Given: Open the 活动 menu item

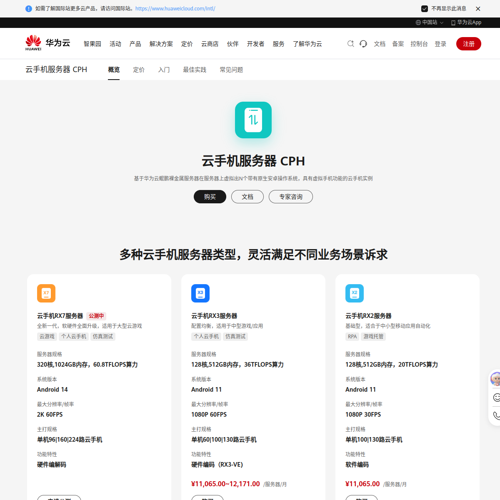Looking at the screenshot, I should point(115,44).
